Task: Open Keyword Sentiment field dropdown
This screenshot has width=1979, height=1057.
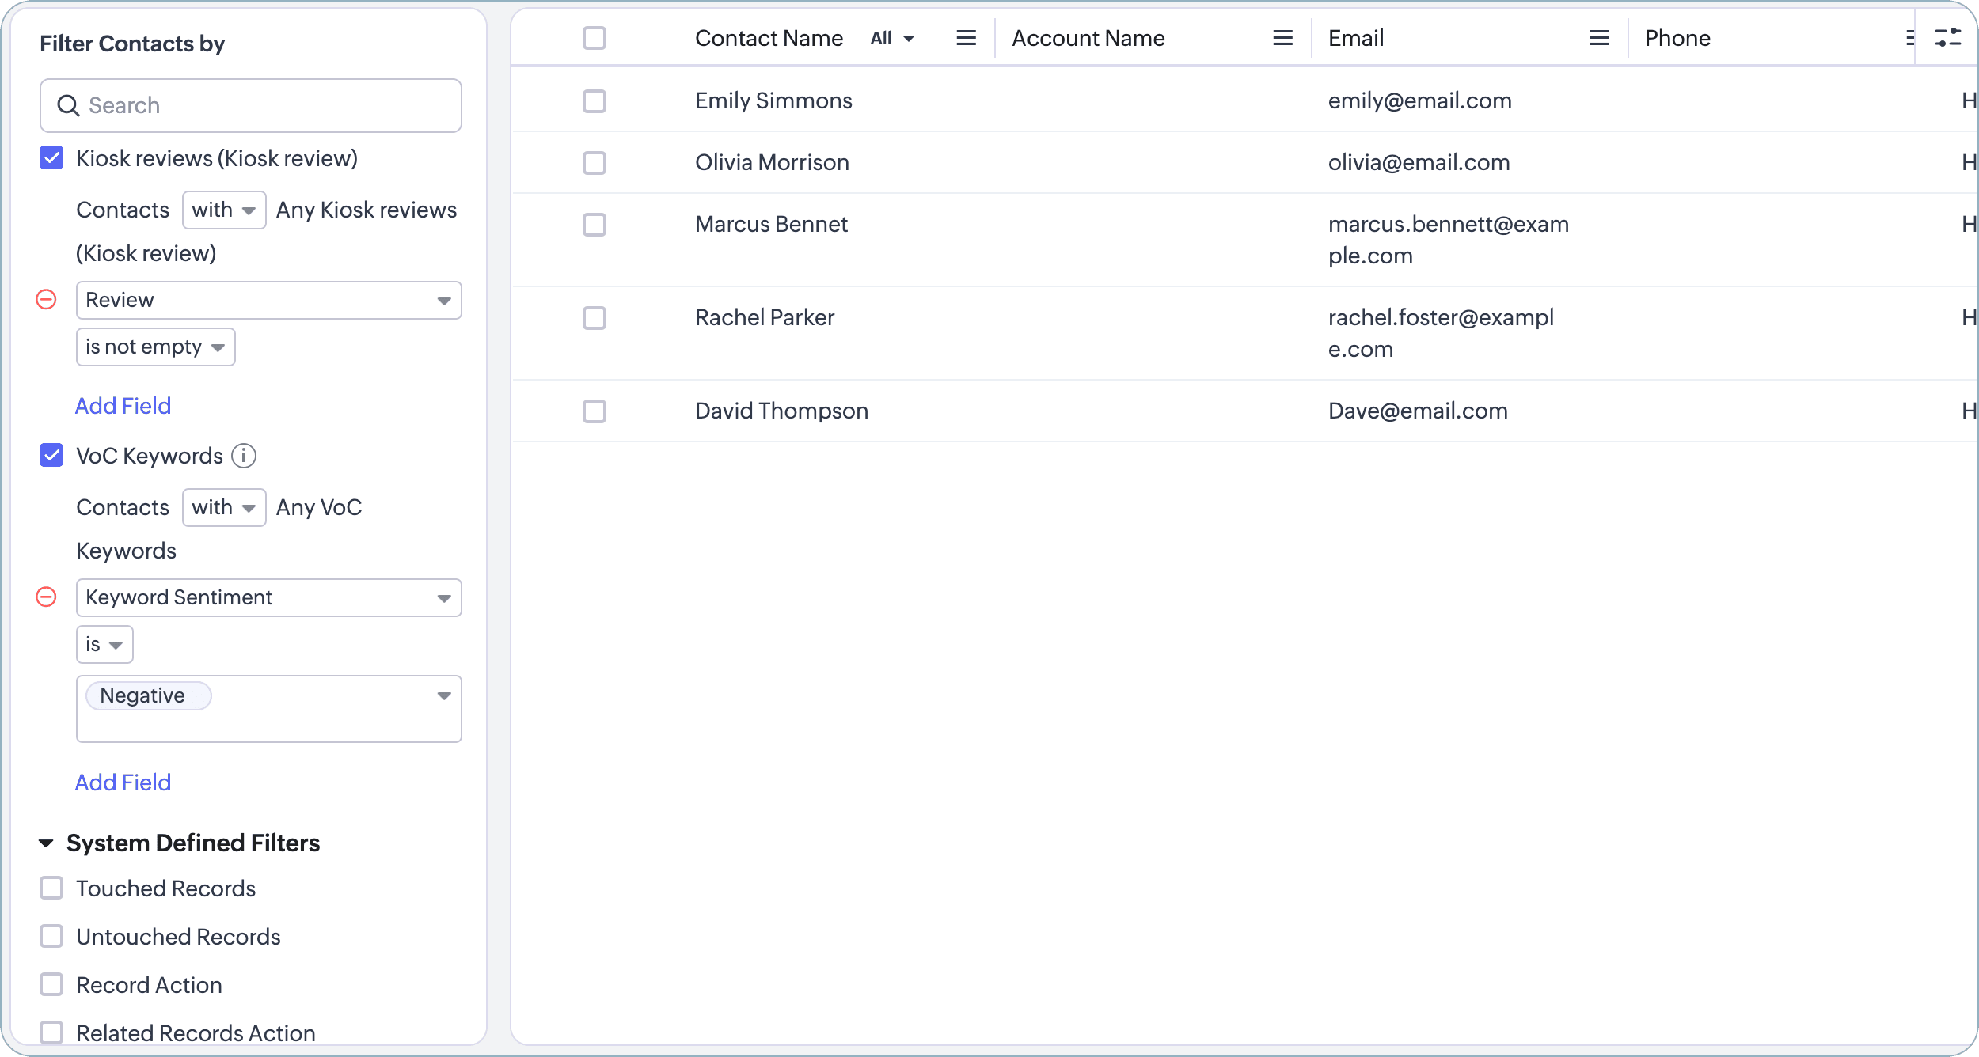Action: (268, 598)
